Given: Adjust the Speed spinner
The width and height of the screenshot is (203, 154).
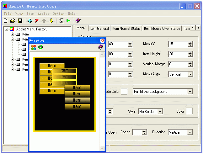Looking at the screenshot, I should (x=144, y=132).
